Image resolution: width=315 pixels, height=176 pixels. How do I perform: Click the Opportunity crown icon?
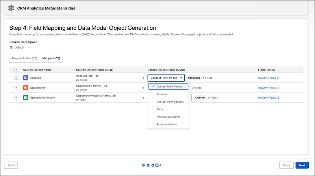[26, 87]
